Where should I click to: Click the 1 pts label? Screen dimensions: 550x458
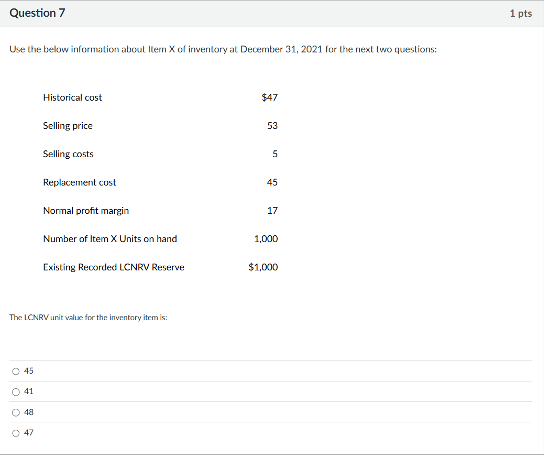pos(521,13)
